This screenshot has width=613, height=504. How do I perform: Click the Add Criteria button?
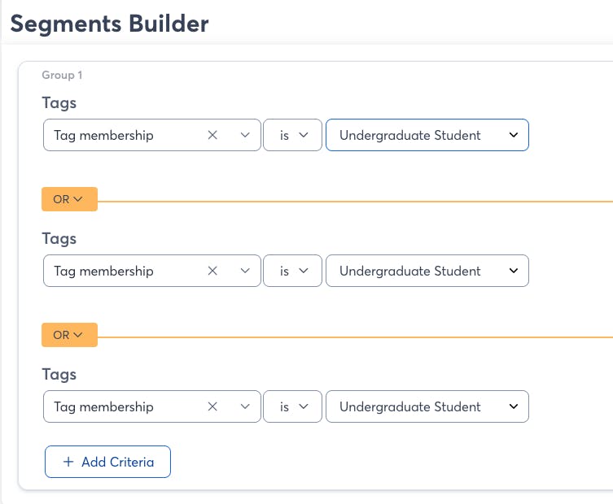(107, 462)
